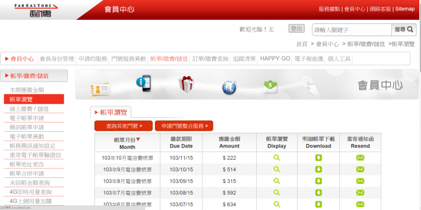Open 本期應繳金額 in sidebar
421x210 pixels.
[27, 90]
